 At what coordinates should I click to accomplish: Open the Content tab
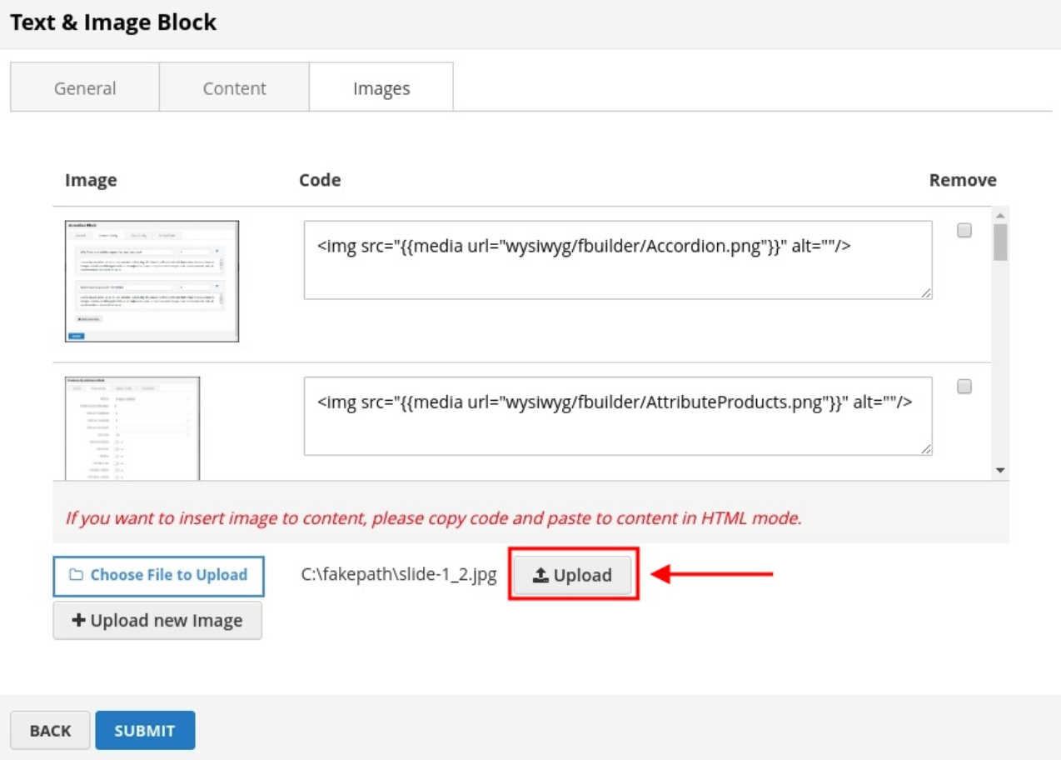[235, 88]
